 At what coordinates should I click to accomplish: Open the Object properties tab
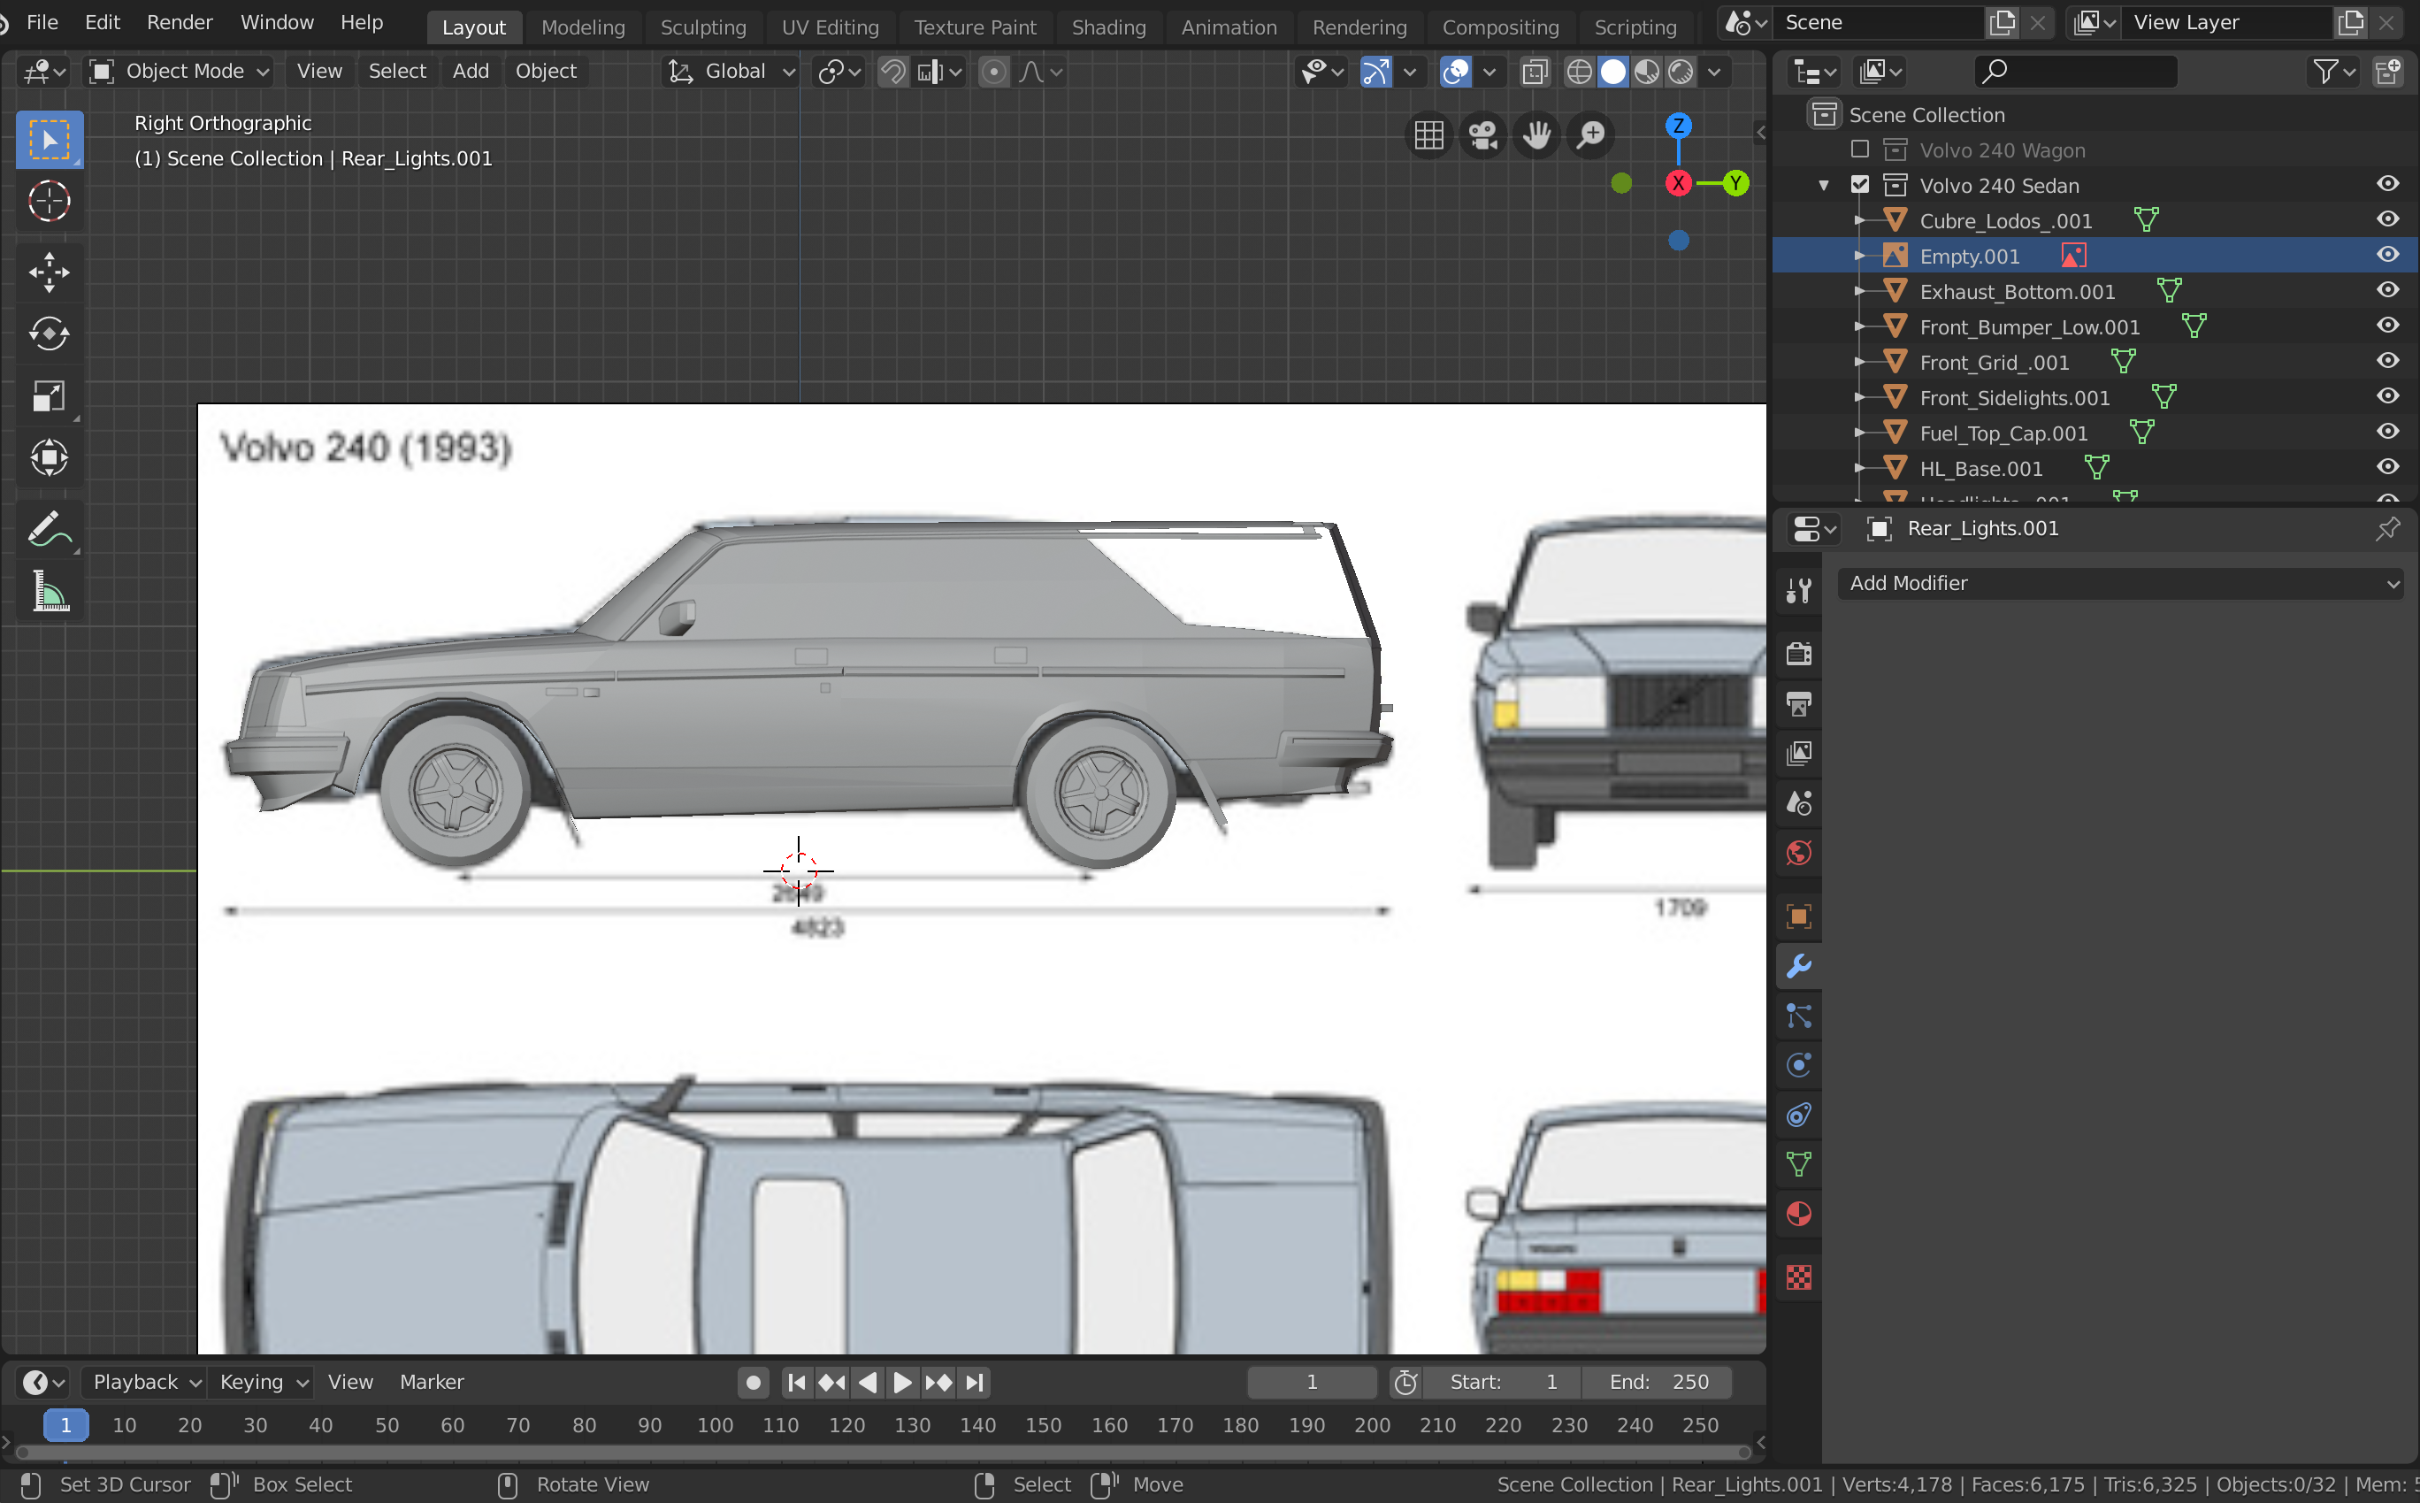coord(1799,916)
